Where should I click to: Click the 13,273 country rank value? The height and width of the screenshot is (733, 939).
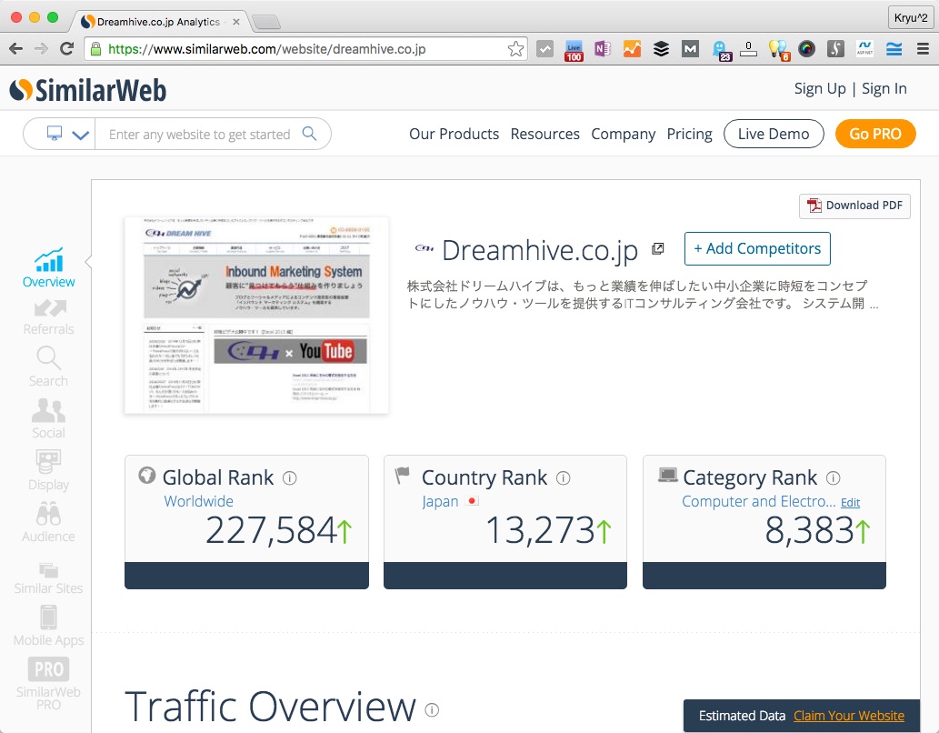[540, 530]
